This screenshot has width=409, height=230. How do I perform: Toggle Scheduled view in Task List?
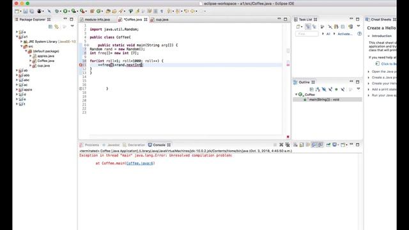314,27
